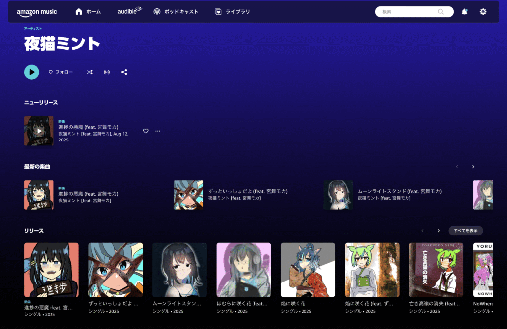Open more options for 進捗の悪魔
The image size is (507, 329).
point(158,131)
